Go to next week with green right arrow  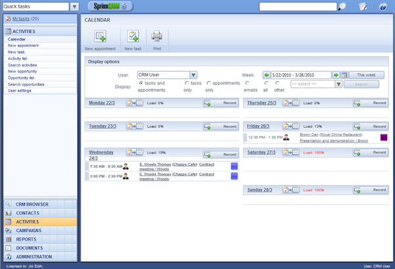pos(336,75)
